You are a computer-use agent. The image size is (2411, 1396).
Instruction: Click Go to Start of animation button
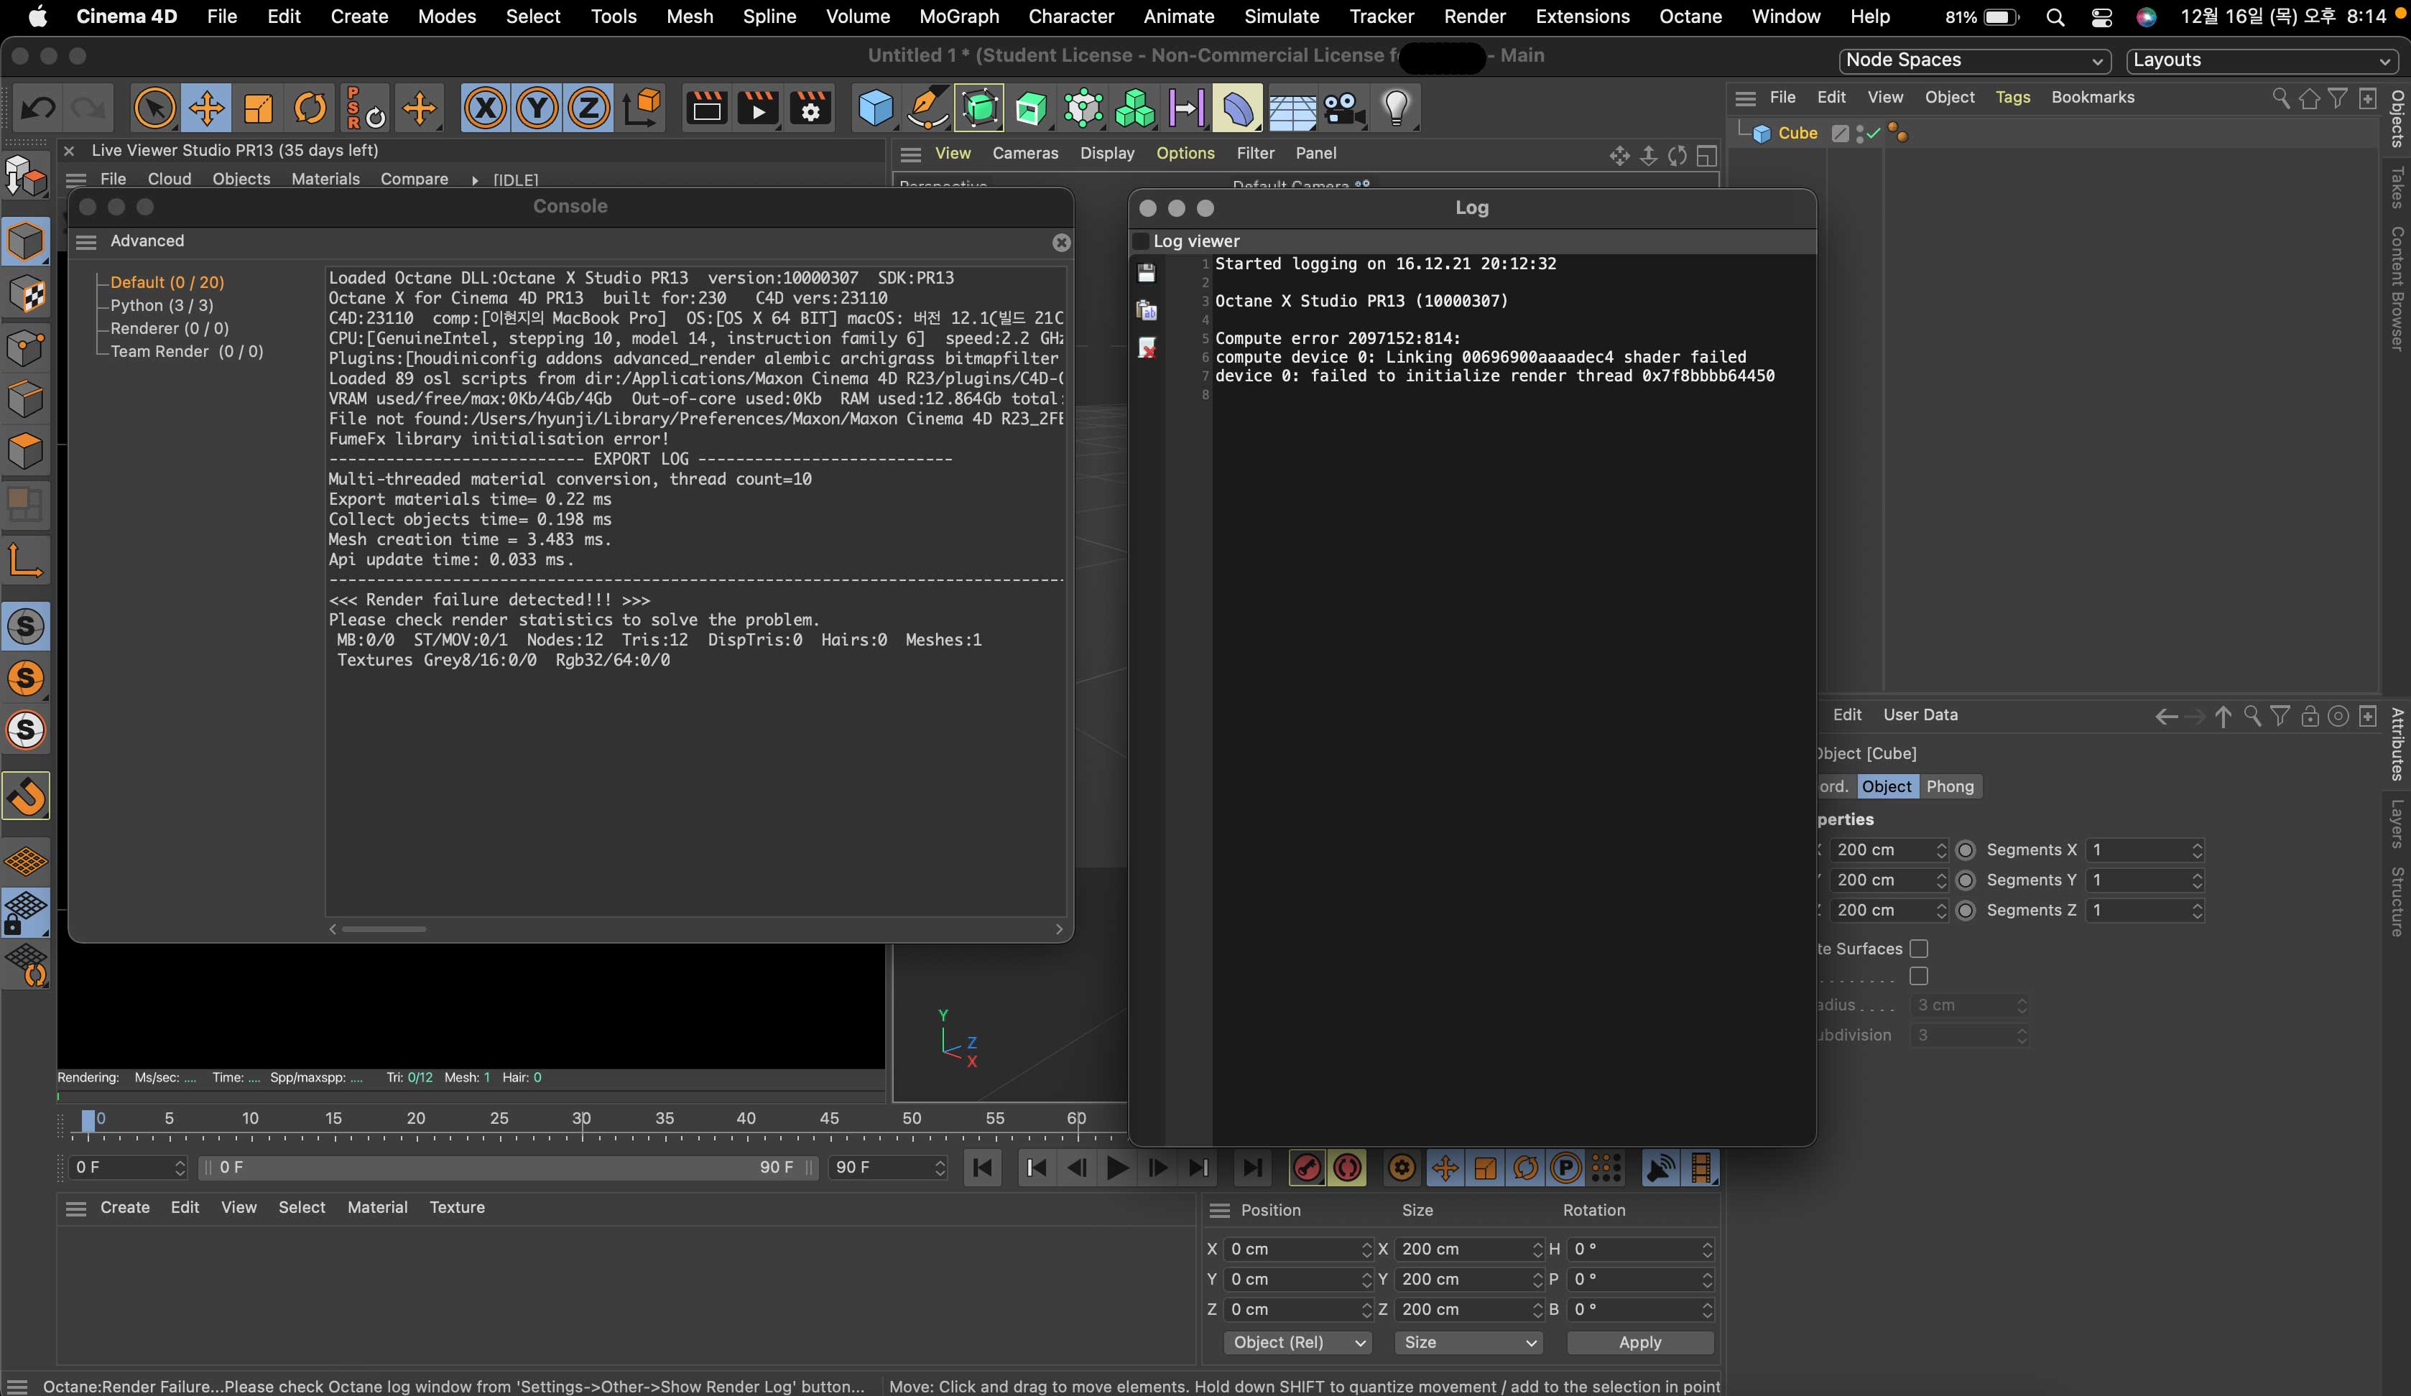point(981,1168)
